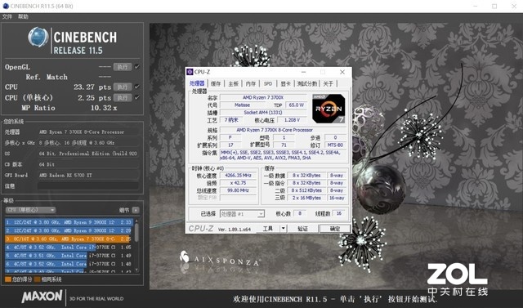
Task: Select highlighted Ryzen 7 3700X ranking row
Action: pos(69,239)
